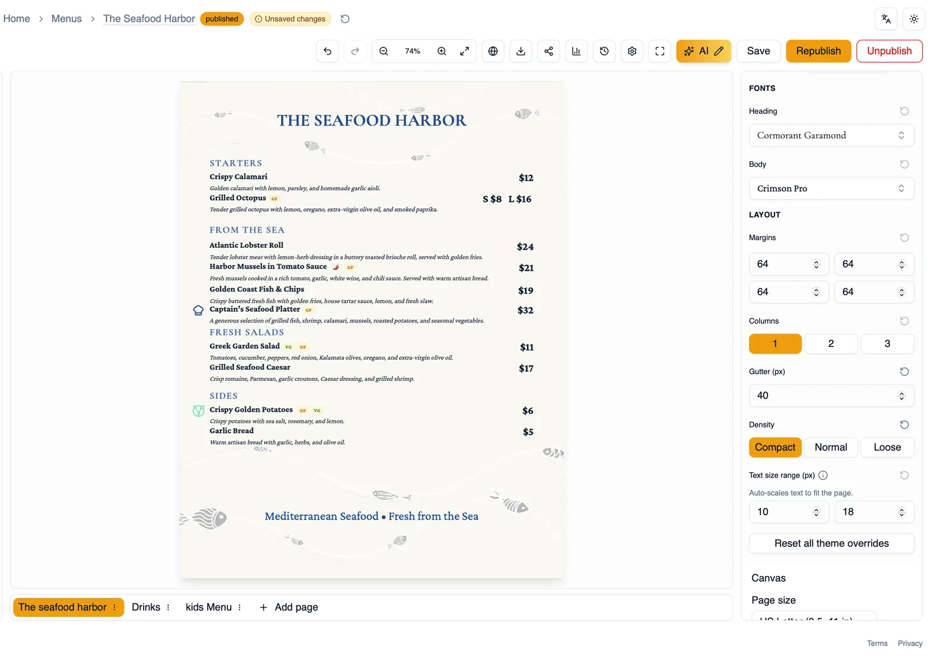
Task: Open the AI edit button
Action: click(704, 51)
